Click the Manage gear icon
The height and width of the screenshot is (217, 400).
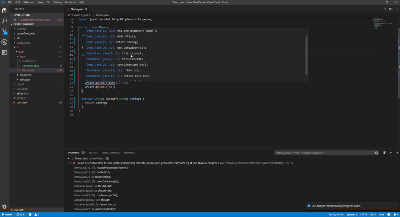point(4,207)
